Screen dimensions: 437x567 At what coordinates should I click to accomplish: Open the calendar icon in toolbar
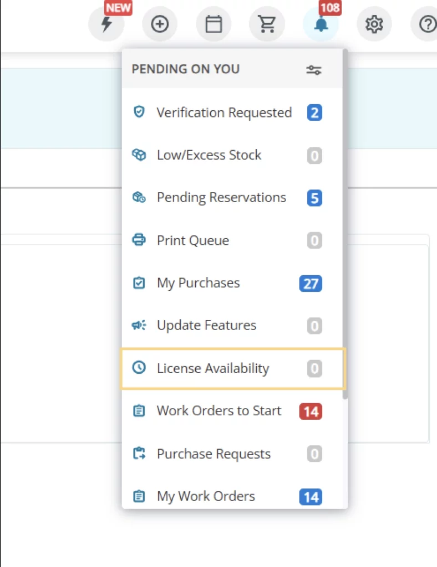[x=214, y=24]
